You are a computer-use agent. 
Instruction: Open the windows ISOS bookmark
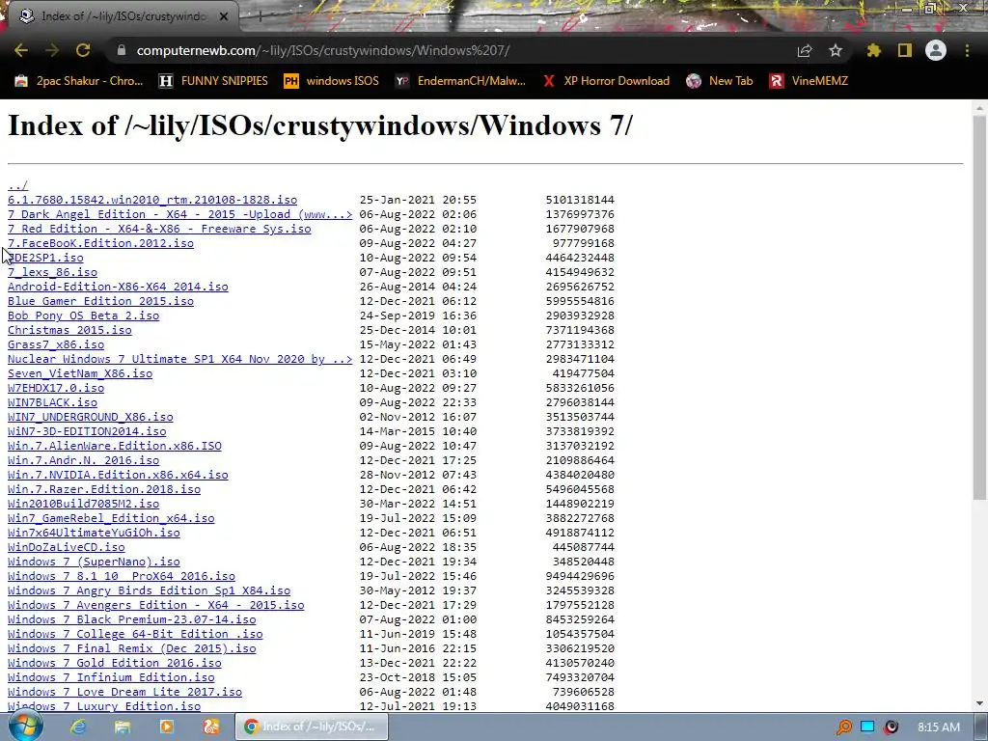[332, 81]
